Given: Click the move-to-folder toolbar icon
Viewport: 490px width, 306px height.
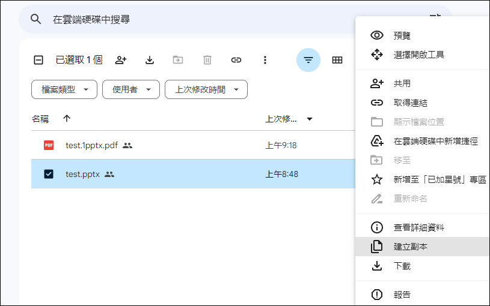Looking at the screenshot, I should [178, 60].
